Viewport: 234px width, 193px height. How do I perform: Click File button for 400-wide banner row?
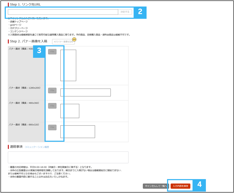tap(52, 52)
